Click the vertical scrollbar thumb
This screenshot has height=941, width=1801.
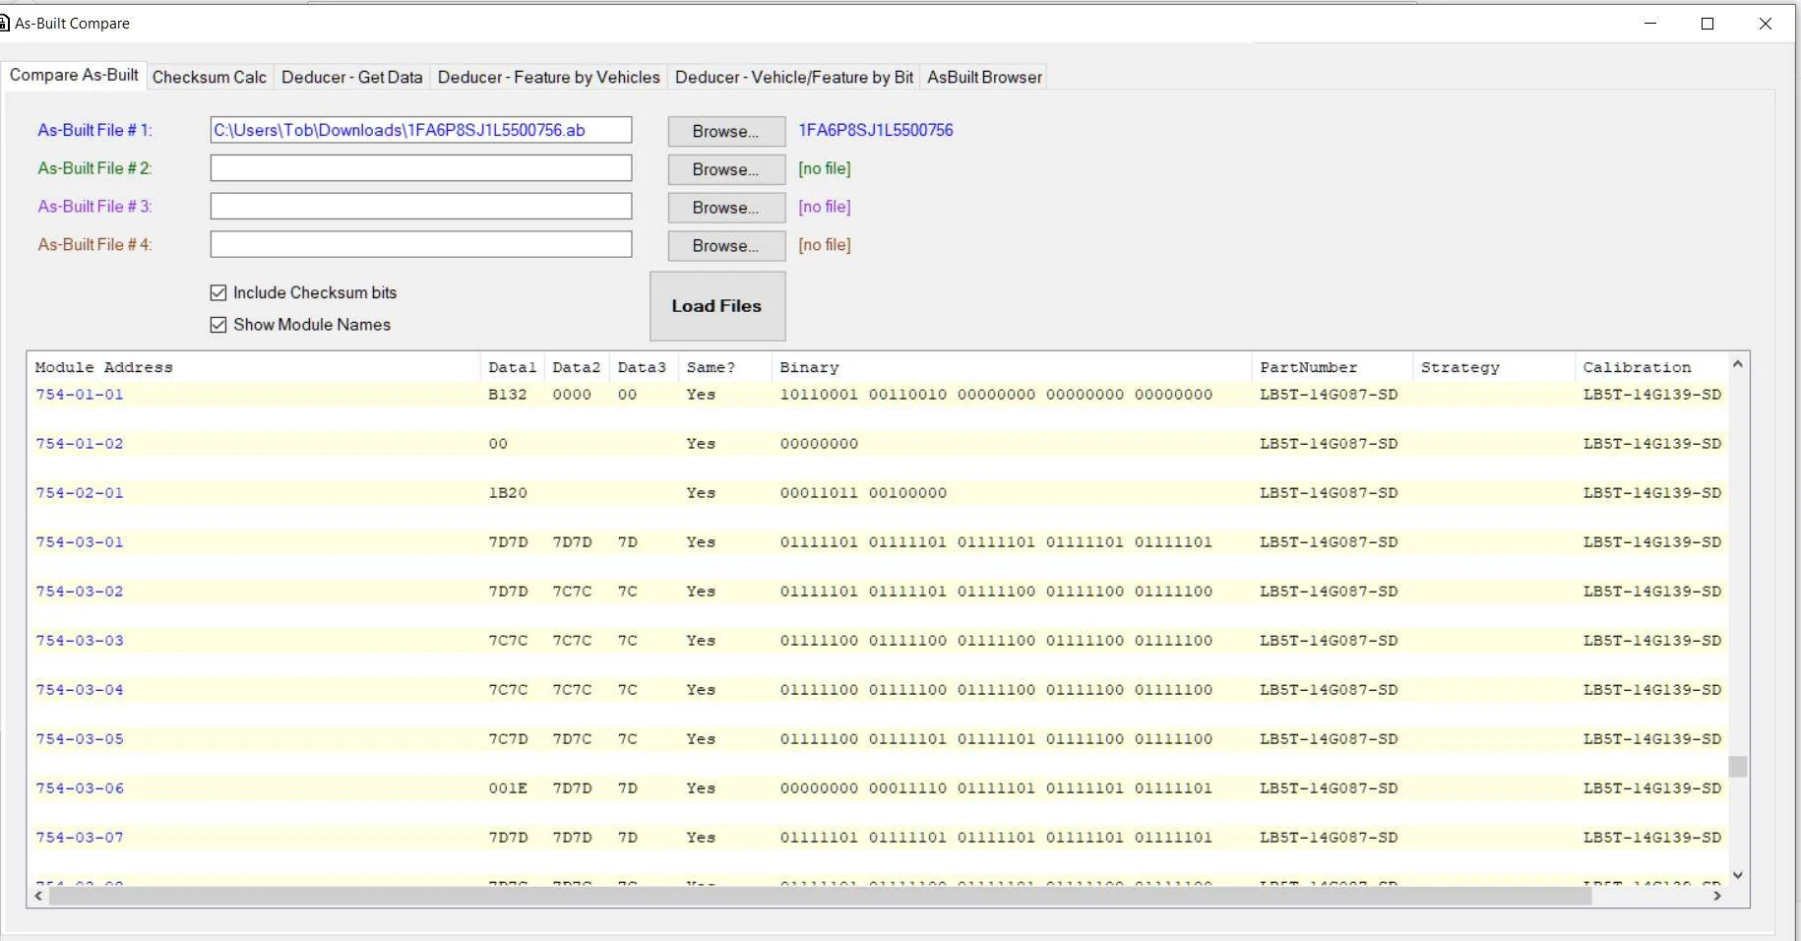[x=1738, y=766]
